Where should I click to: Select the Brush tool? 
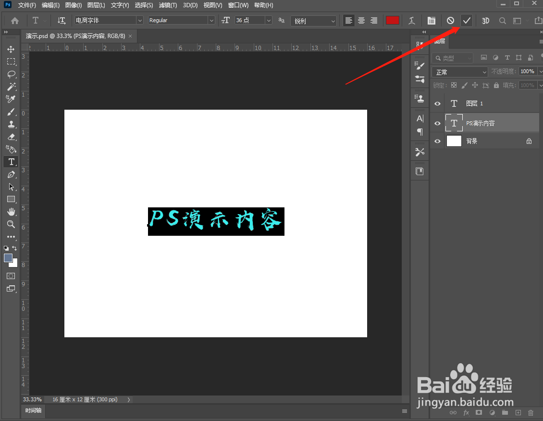tap(11, 112)
